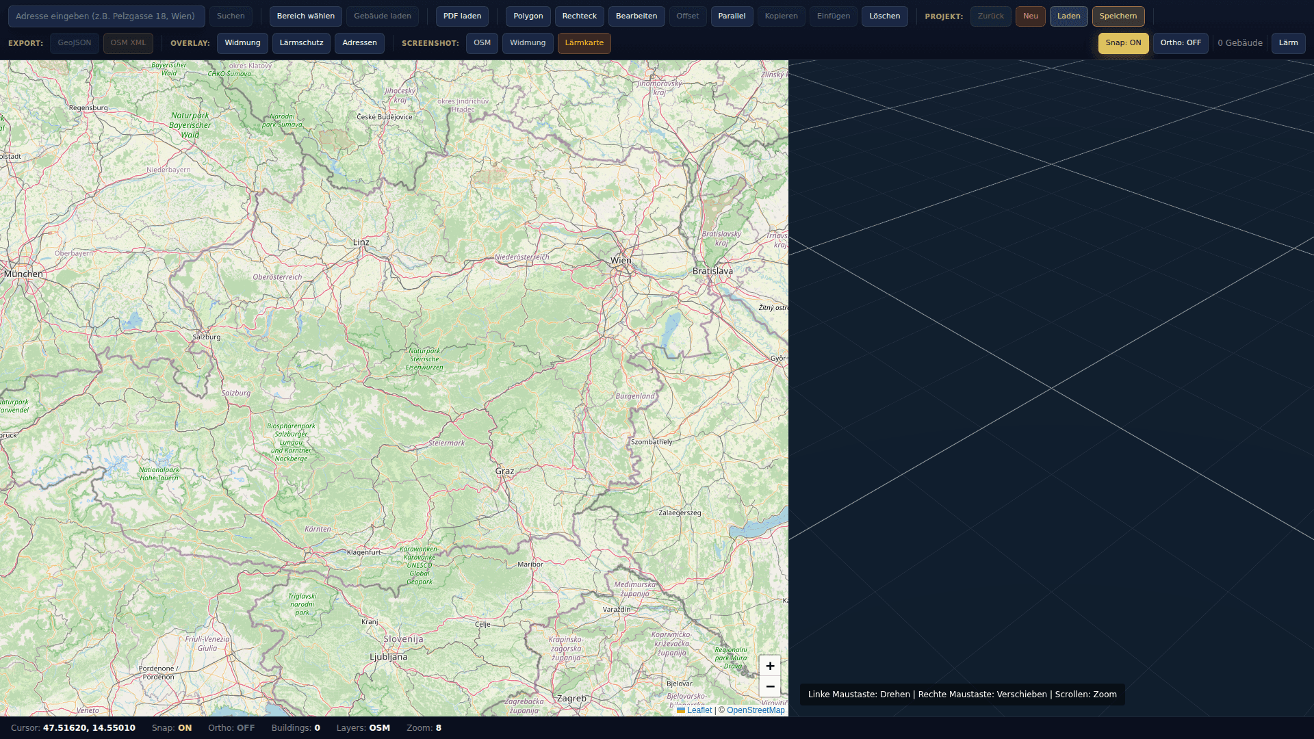Toggle Snap ON button
1314x739 pixels.
[1123, 43]
